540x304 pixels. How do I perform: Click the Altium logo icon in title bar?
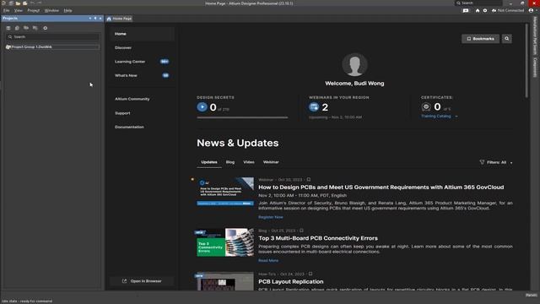tap(3, 3)
